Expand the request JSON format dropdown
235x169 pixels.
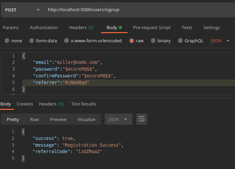click(220, 41)
